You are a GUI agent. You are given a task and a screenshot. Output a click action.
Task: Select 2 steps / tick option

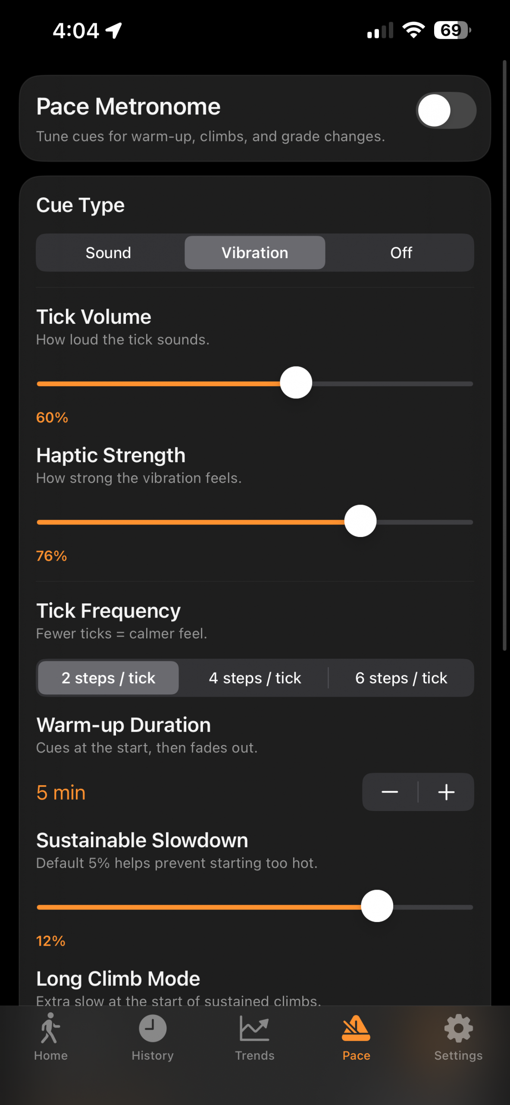[108, 678]
